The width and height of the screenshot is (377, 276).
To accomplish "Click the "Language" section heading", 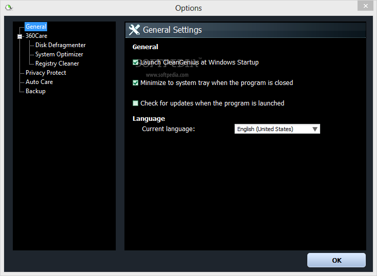I will point(149,119).
